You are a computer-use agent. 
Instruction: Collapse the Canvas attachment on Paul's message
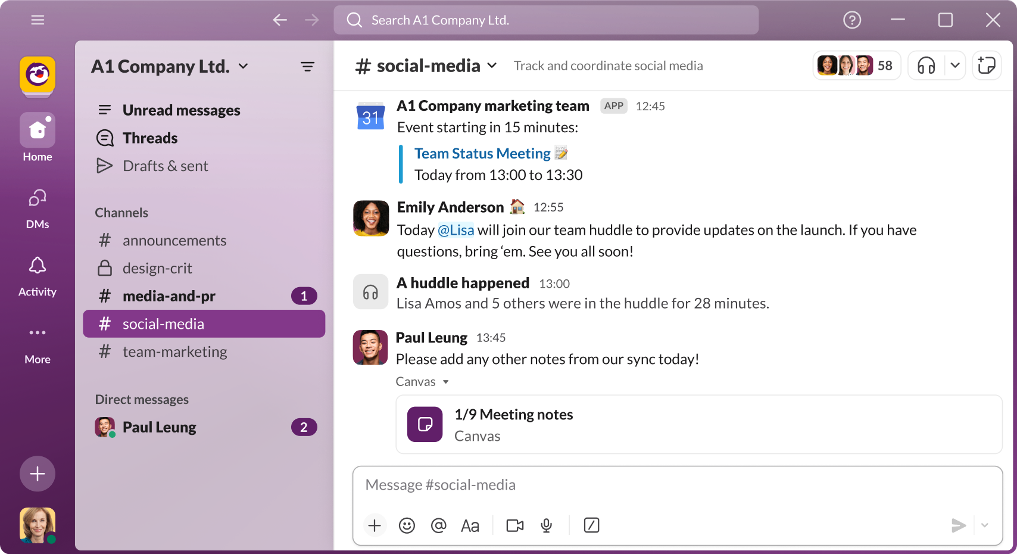click(446, 382)
